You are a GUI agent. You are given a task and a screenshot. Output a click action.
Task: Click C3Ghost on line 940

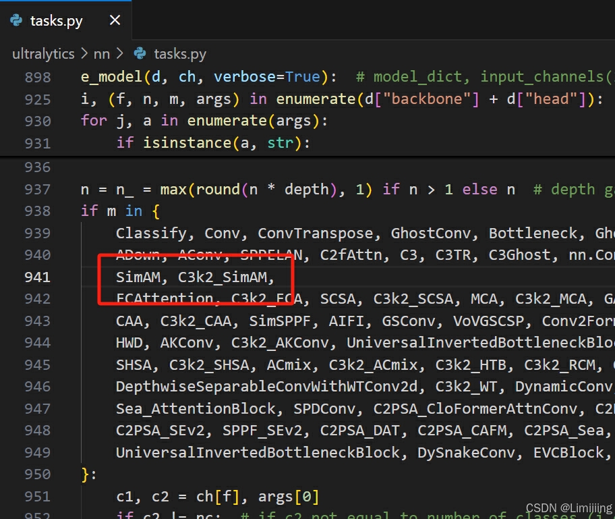(x=519, y=255)
